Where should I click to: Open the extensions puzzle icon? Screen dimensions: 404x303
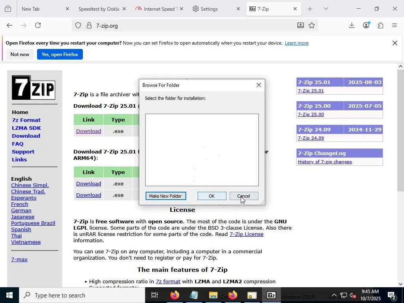pos(380,25)
